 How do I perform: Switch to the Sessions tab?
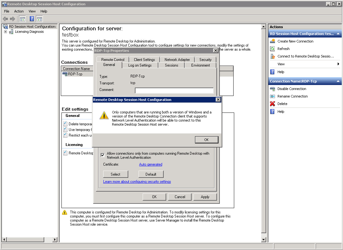(171, 65)
